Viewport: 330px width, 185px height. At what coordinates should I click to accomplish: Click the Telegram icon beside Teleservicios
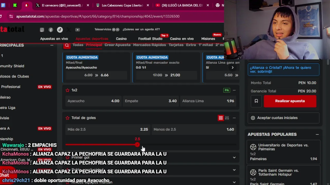pos(113,30)
